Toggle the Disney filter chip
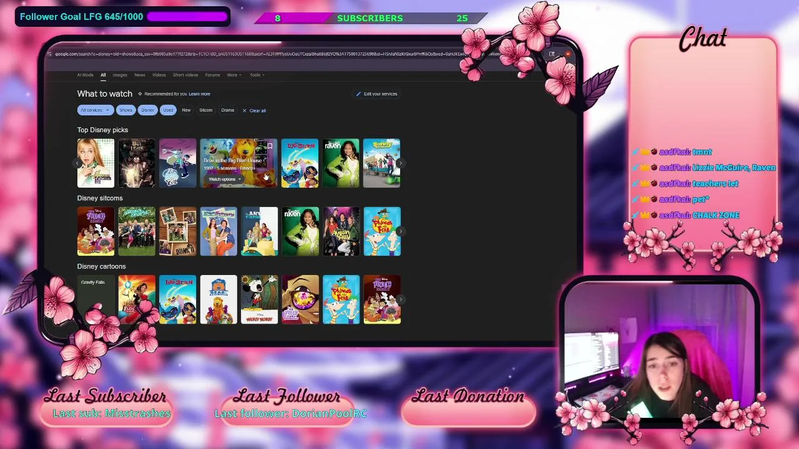799x449 pixels. 147,110
